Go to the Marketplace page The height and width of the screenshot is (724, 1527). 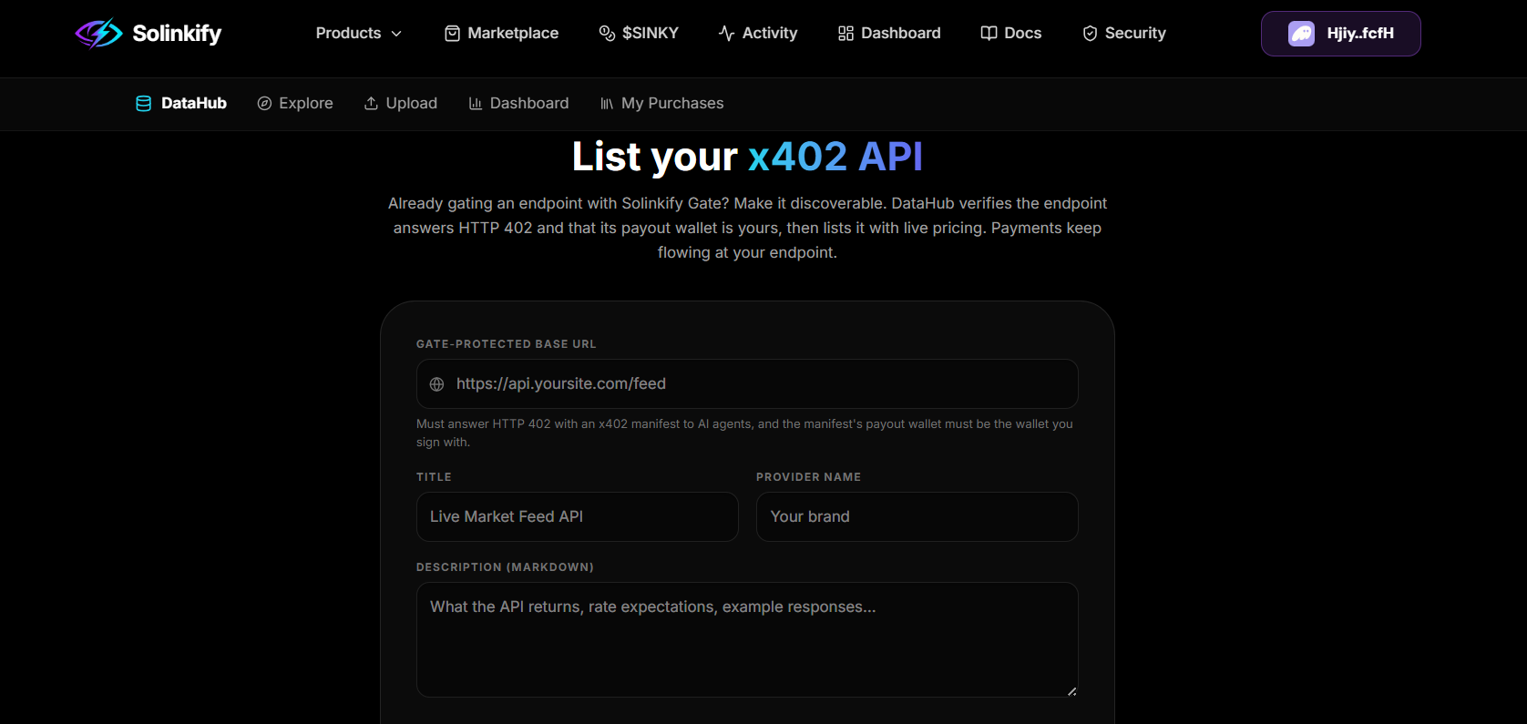pos(502,33)
